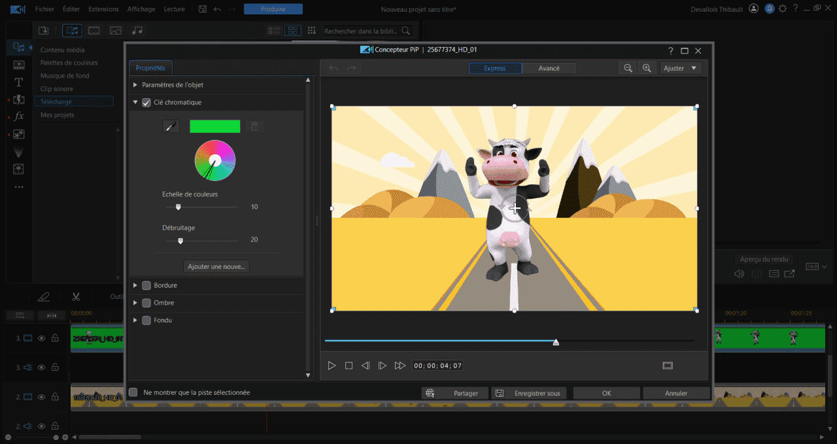Click the scissors split tool

click(x=77, y=296)
